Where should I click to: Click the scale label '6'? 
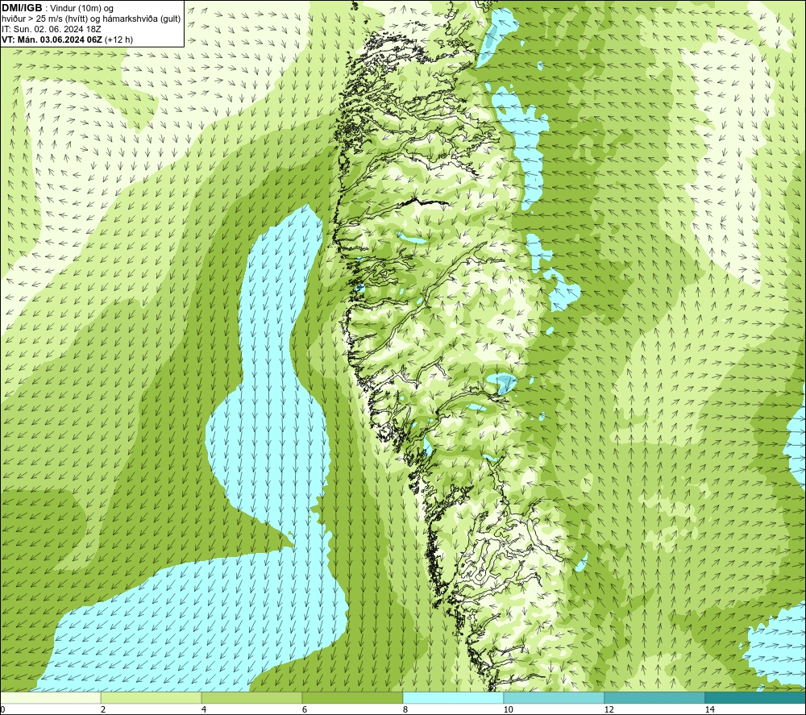[305, 710]
